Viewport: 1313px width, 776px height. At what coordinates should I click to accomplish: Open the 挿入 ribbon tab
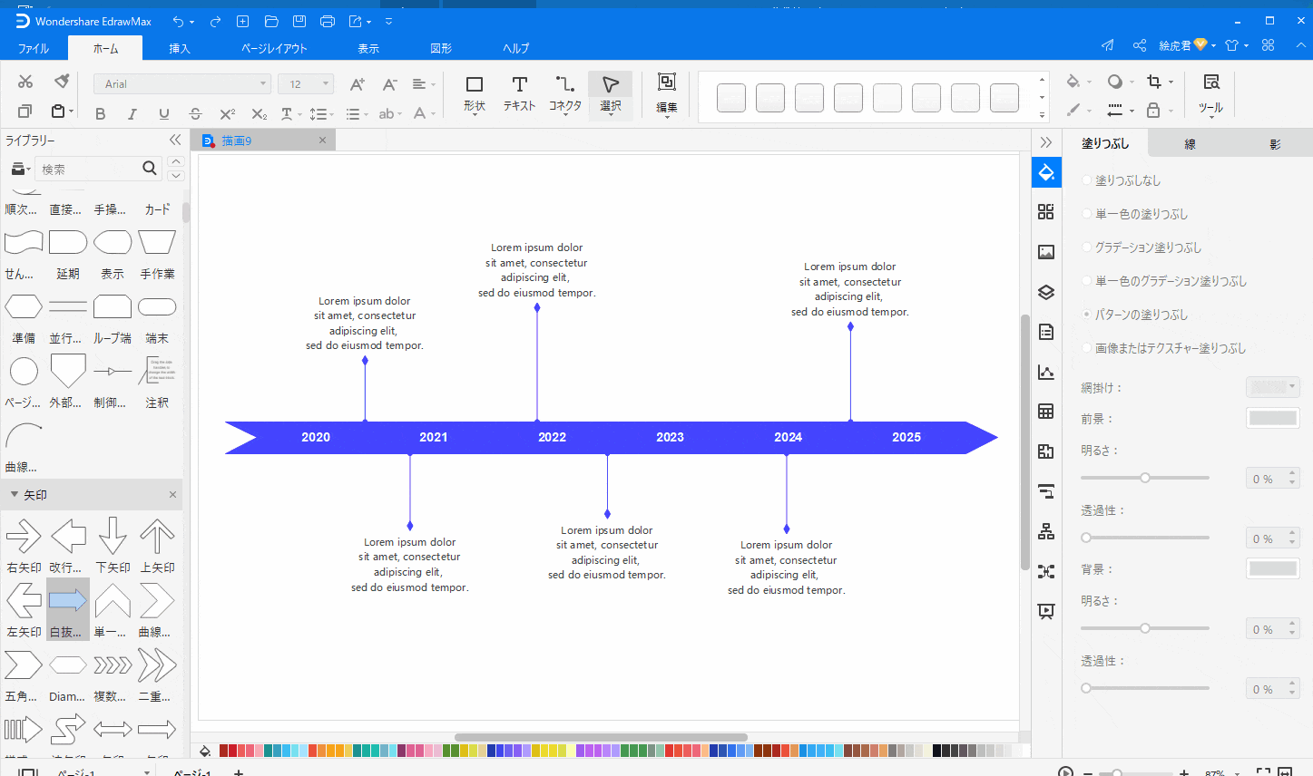tap(180, 48)
